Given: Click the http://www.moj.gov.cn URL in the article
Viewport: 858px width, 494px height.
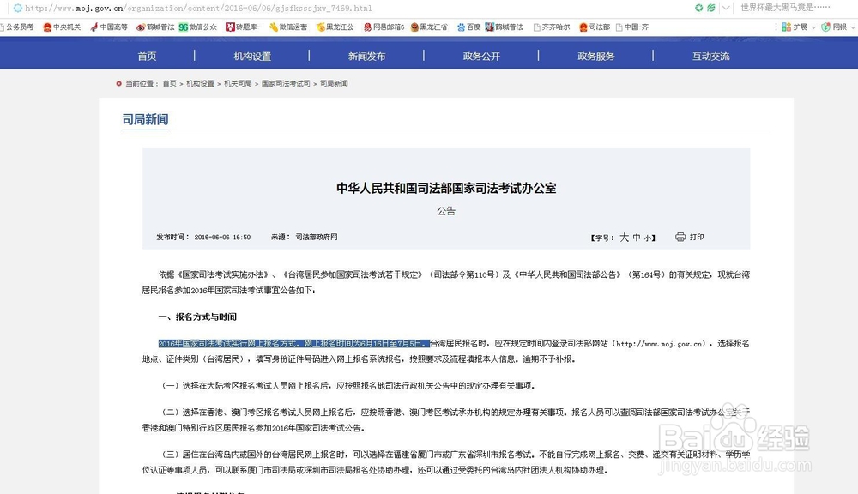Looking at the screenshot, I should click(661, 344).
